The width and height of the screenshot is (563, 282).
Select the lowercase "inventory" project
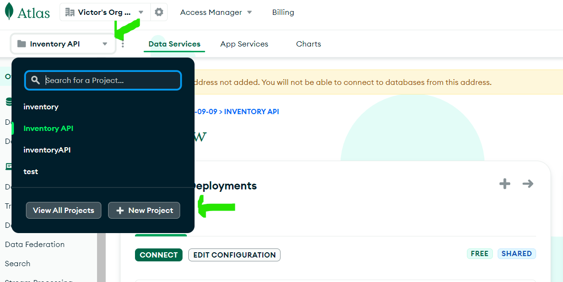pyautogui.click(x=41, y=107)
